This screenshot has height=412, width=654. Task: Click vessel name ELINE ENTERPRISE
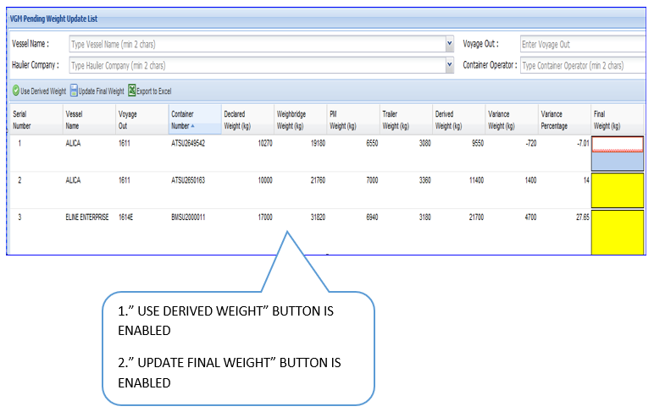tap(86, 217)
